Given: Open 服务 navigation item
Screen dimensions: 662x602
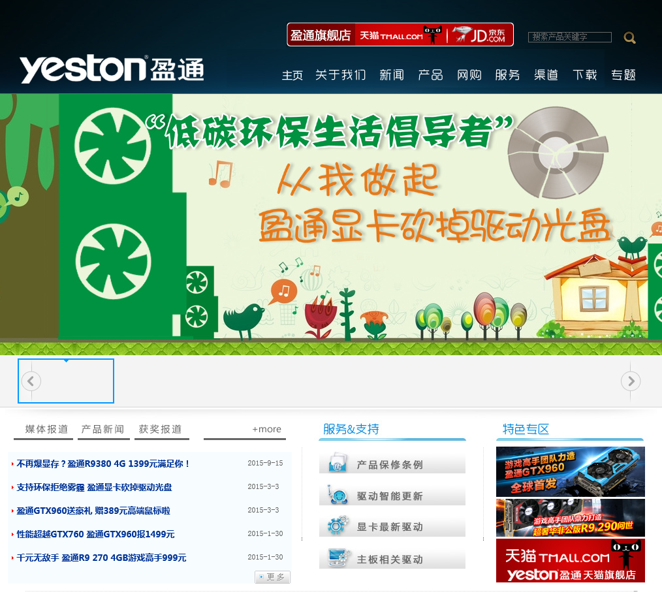Looking at the screenshot, I should click(507, 75).
